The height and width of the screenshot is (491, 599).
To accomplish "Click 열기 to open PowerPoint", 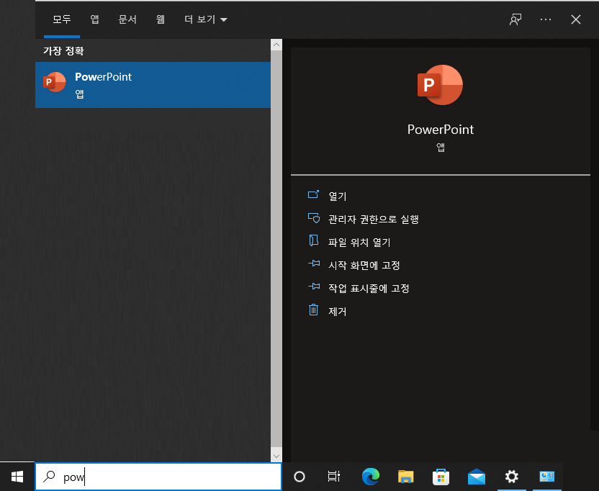I will pyautogui.click(x=335, y=195).
